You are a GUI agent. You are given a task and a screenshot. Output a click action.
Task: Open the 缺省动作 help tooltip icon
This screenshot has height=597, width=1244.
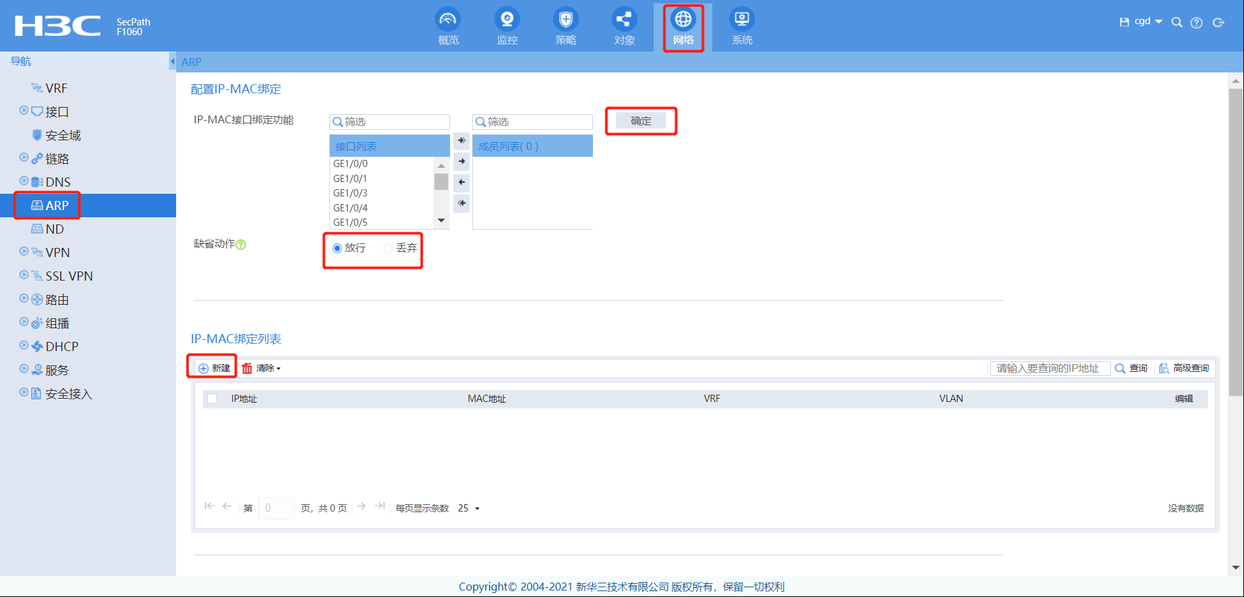[x=241, y=245]
